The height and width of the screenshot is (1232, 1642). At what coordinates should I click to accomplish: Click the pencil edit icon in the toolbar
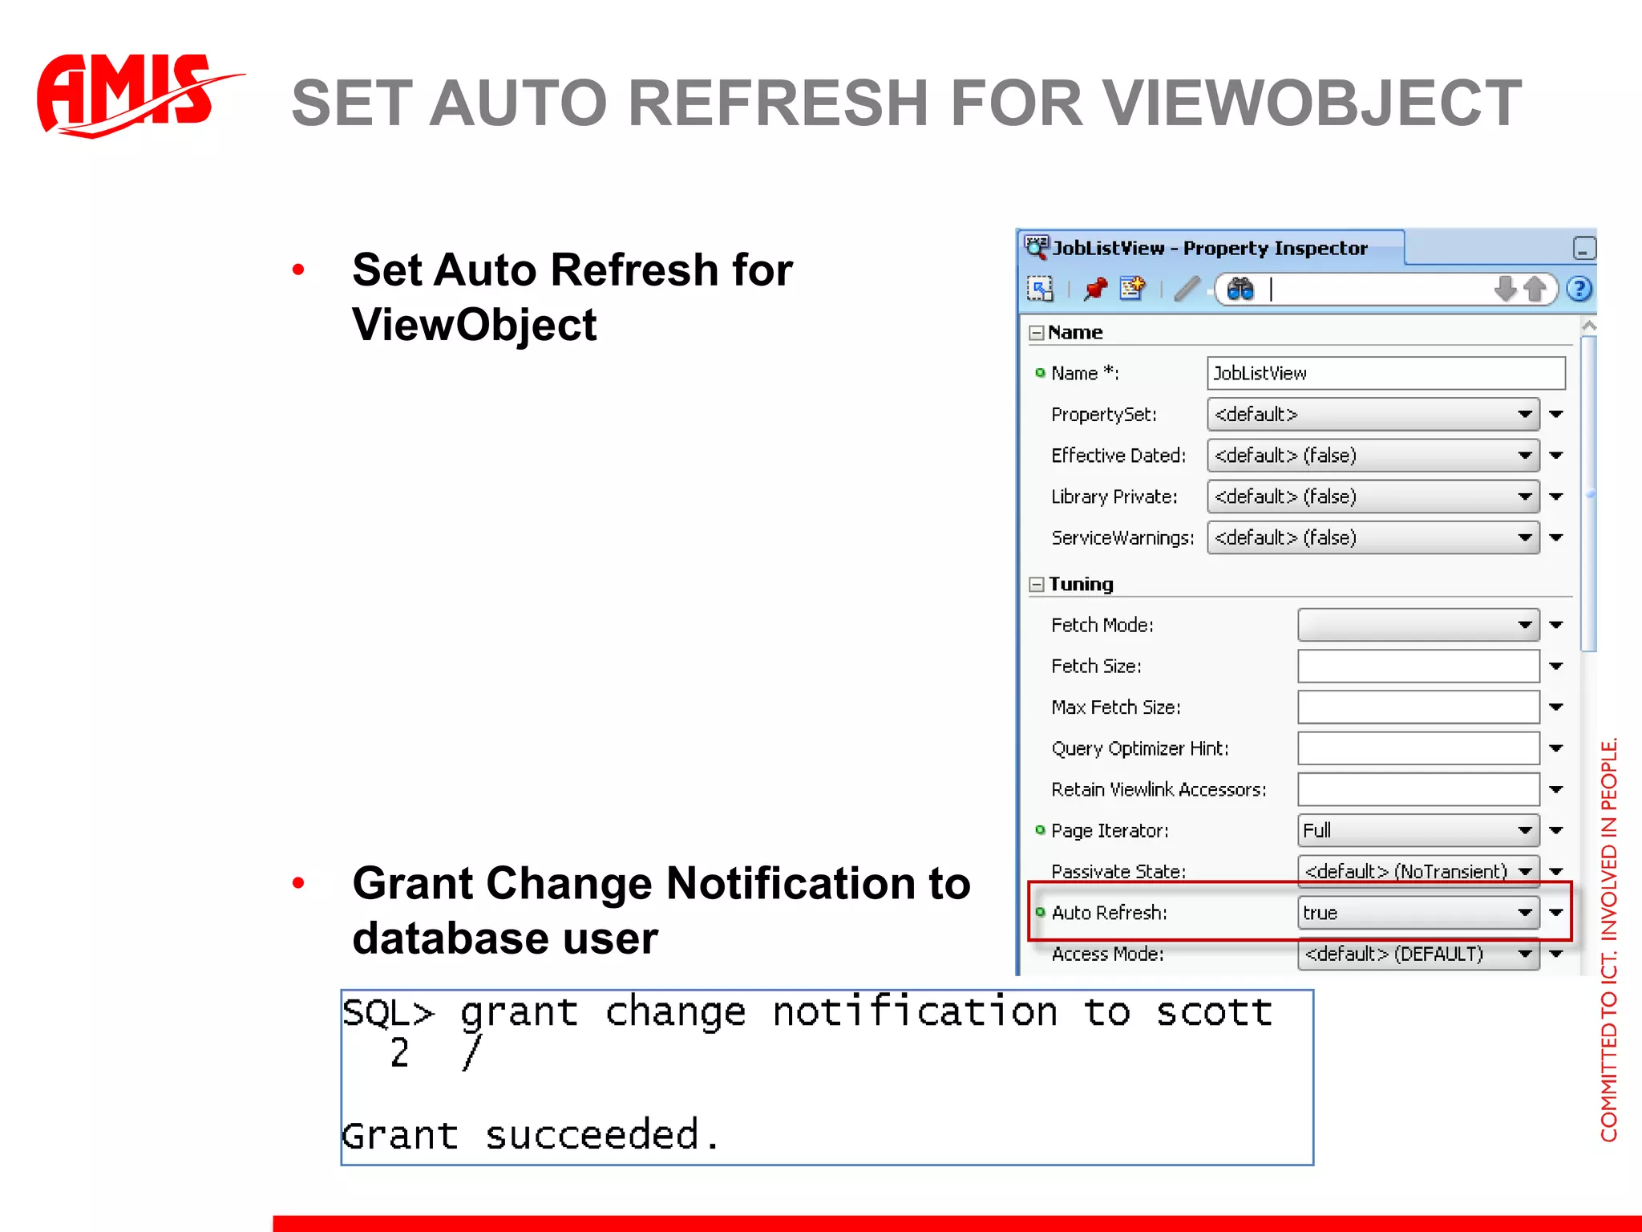(1187, 289)
